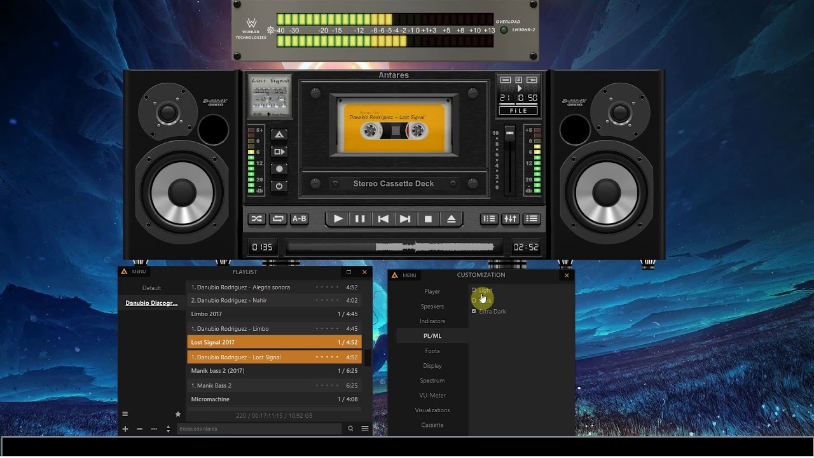Click the elapsed time display 01:35
The height and width of the screenshot is (458, 814).
click(262, 247)
